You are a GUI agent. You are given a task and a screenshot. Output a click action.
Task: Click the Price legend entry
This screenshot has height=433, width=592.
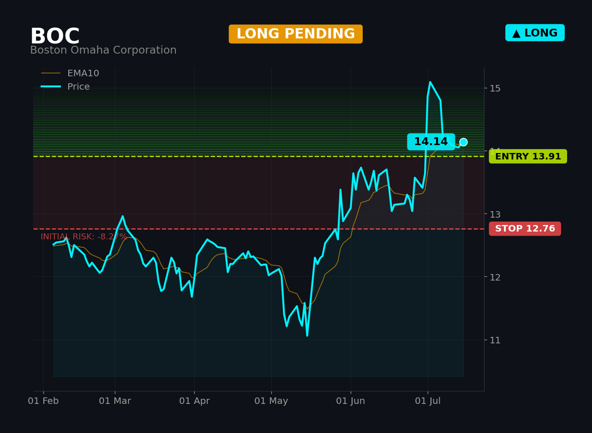coord(66,87)
